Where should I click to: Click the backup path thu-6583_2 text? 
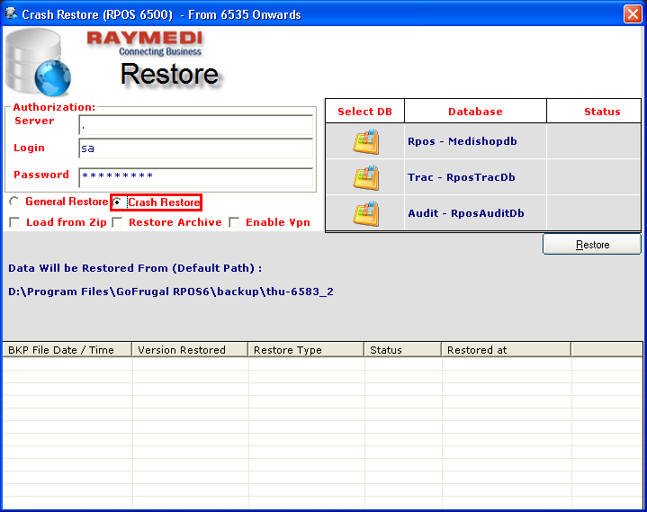171,292
